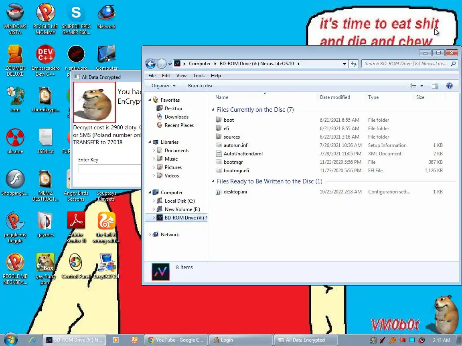
Task: Click Enter Key field in All Data Encrypted window
Action: point(109,169)
